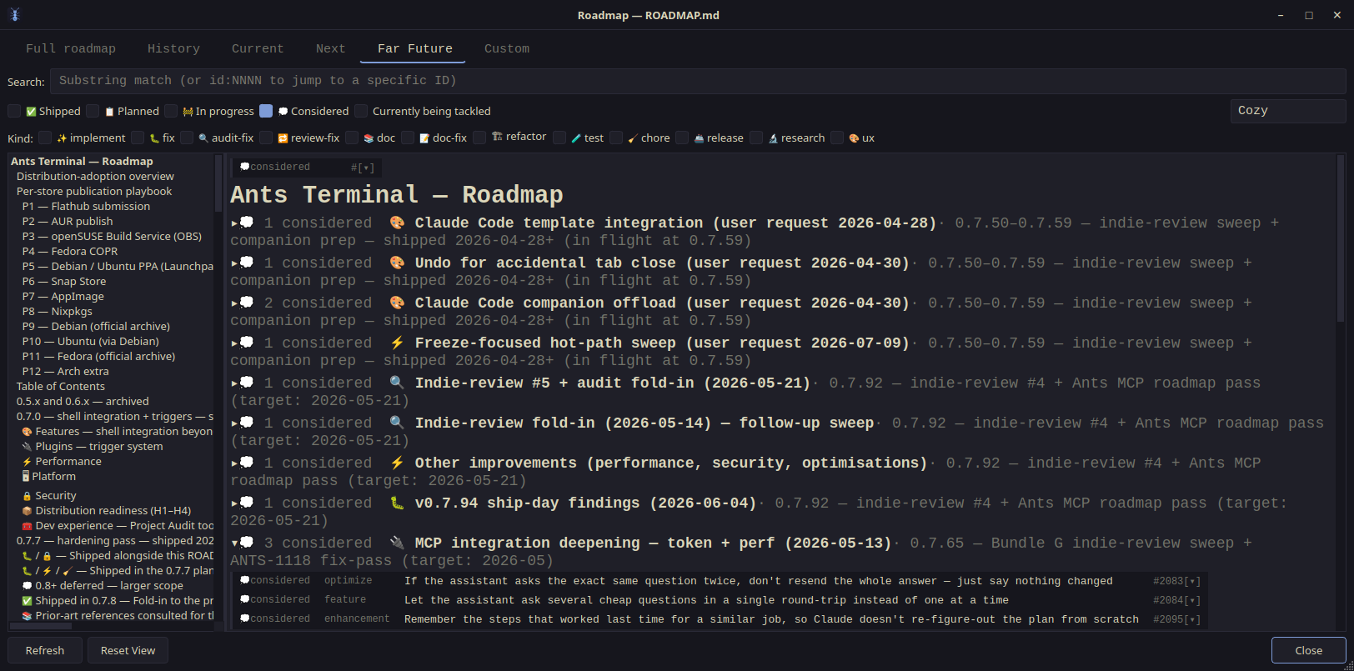
Task: Click bug icon beside v0.7.94 ship-day findings
Action: pyautogui.click(x=397, y=503)
